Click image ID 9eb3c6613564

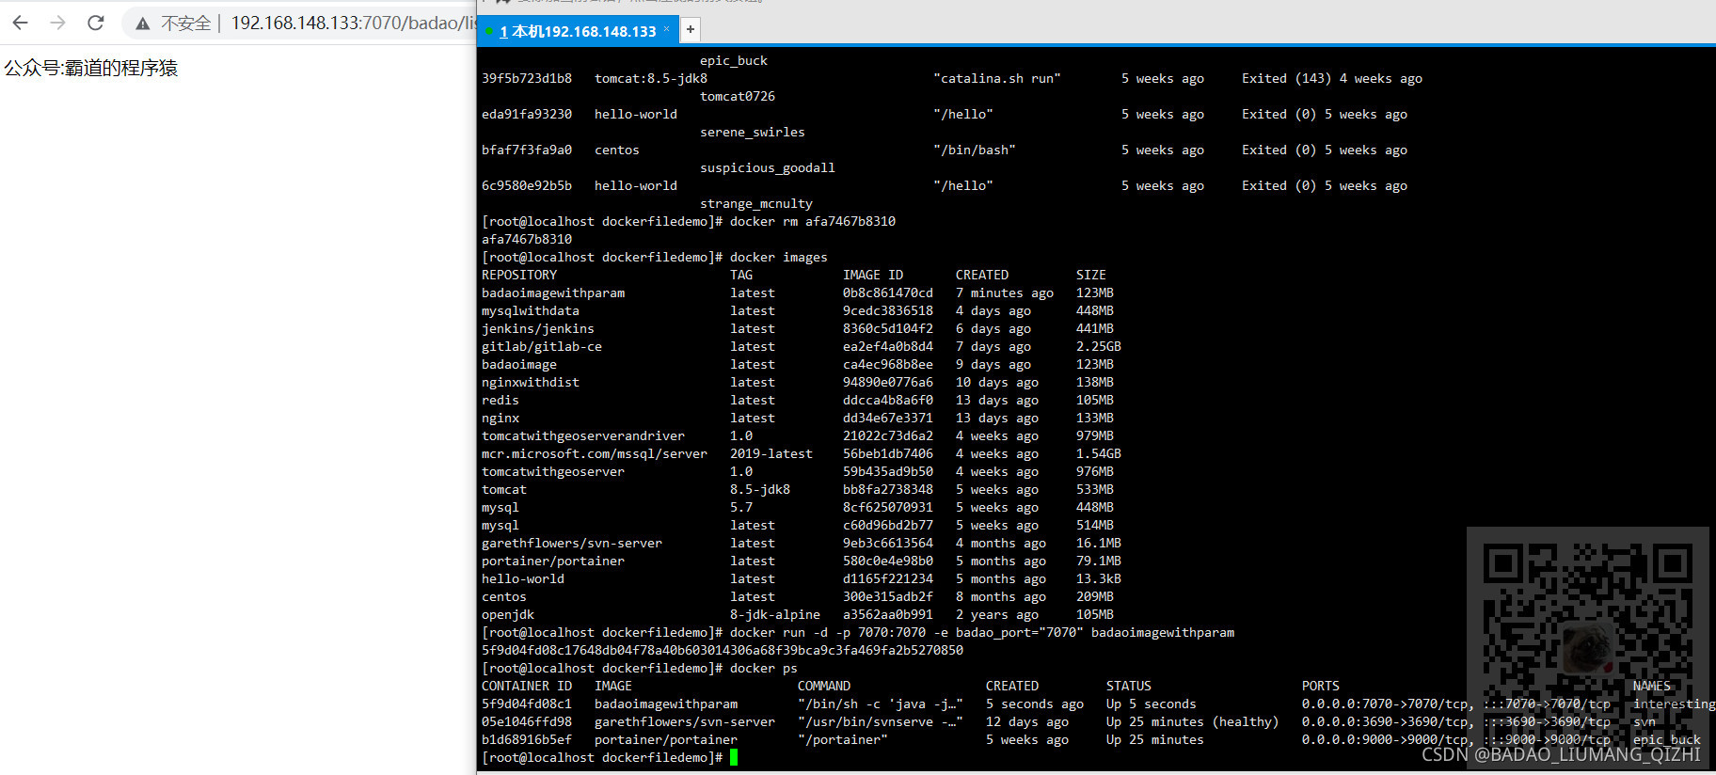888,543
